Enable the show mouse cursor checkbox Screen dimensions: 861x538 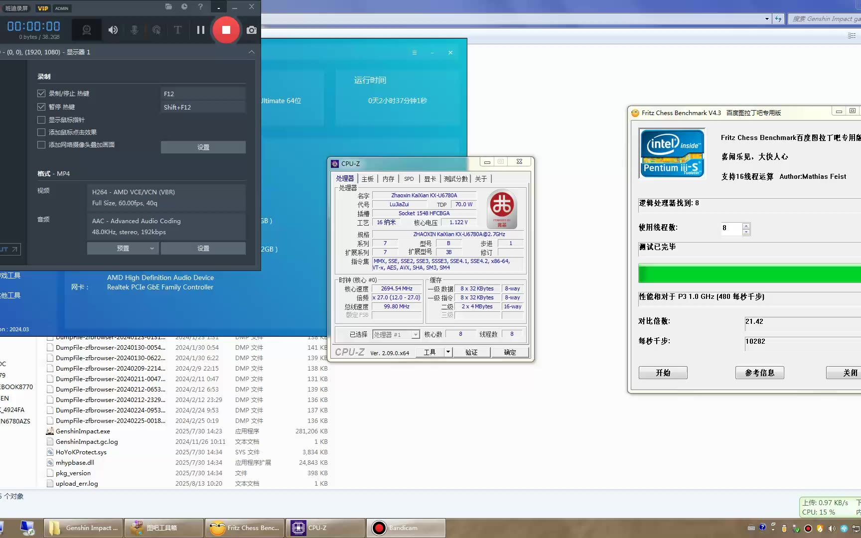pyautogui.click(x=41, y=120)
